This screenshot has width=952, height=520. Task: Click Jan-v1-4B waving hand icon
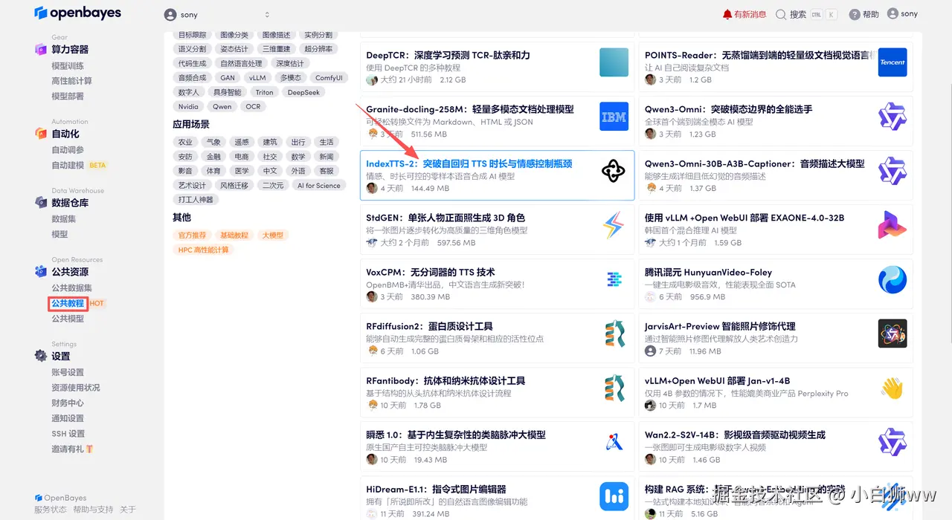tap(892, 389)
